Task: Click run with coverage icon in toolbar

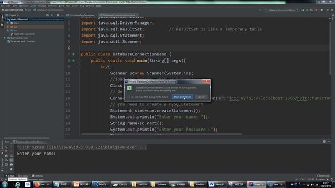Action: (312, 10)
